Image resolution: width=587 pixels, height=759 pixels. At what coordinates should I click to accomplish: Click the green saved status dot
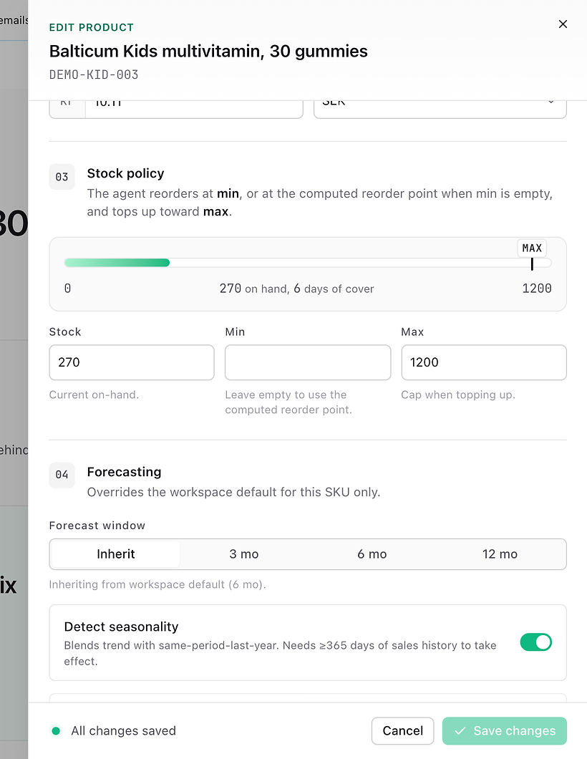[56, 731]
